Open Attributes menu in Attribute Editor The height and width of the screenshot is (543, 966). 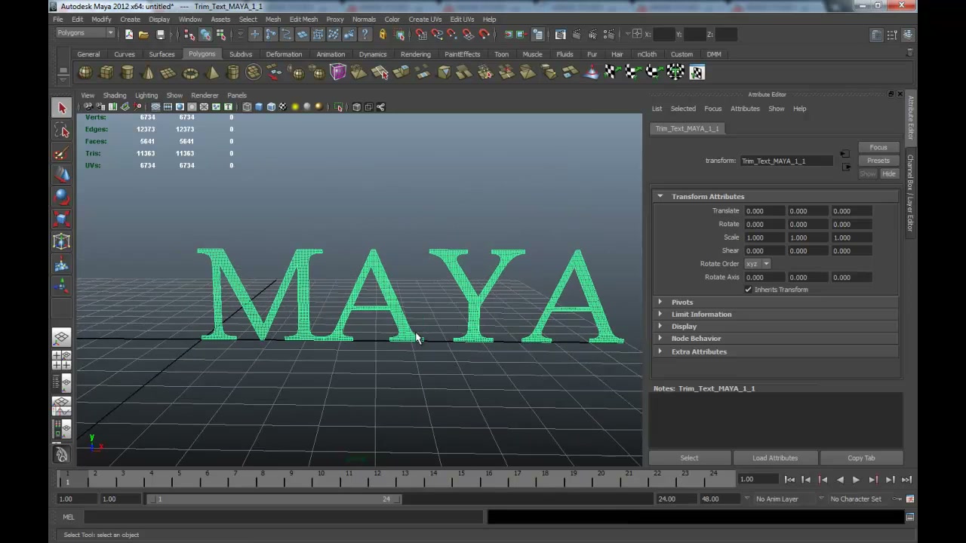pos(745,109)
